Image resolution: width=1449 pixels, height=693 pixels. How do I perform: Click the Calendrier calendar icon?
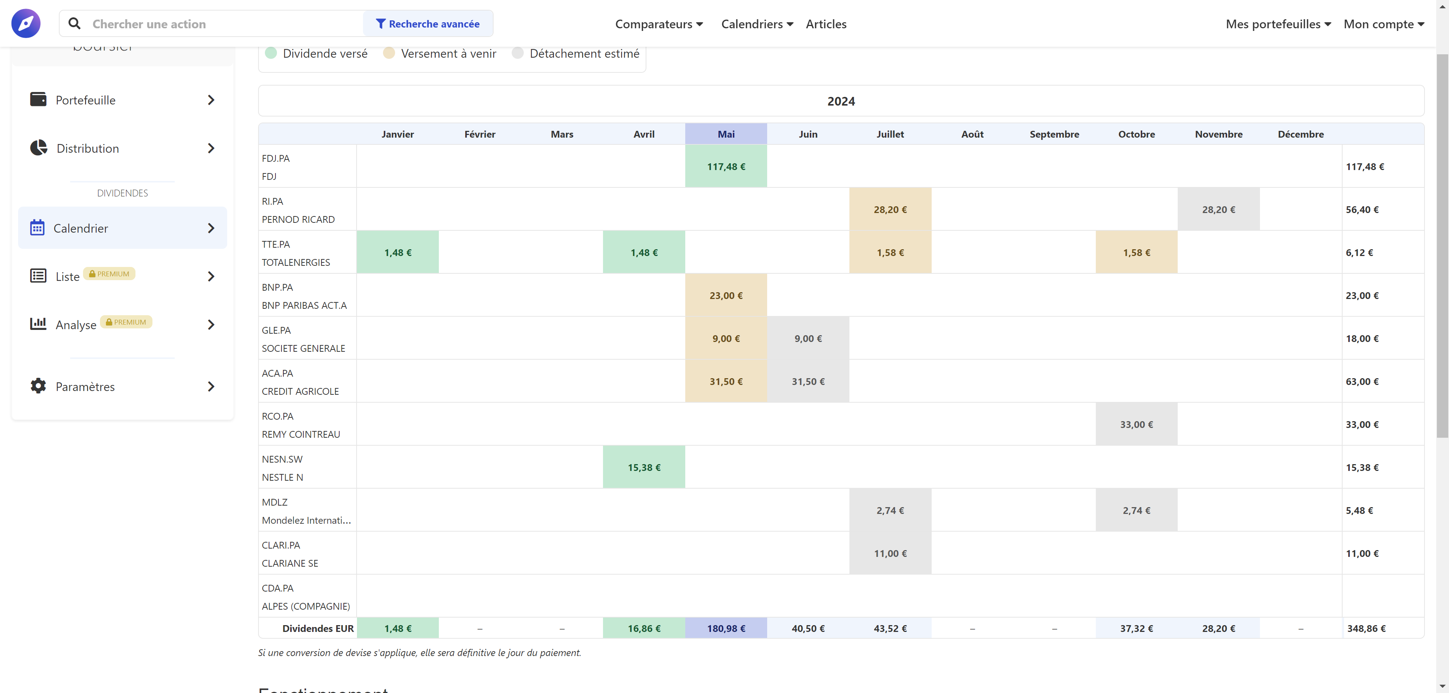37,228
